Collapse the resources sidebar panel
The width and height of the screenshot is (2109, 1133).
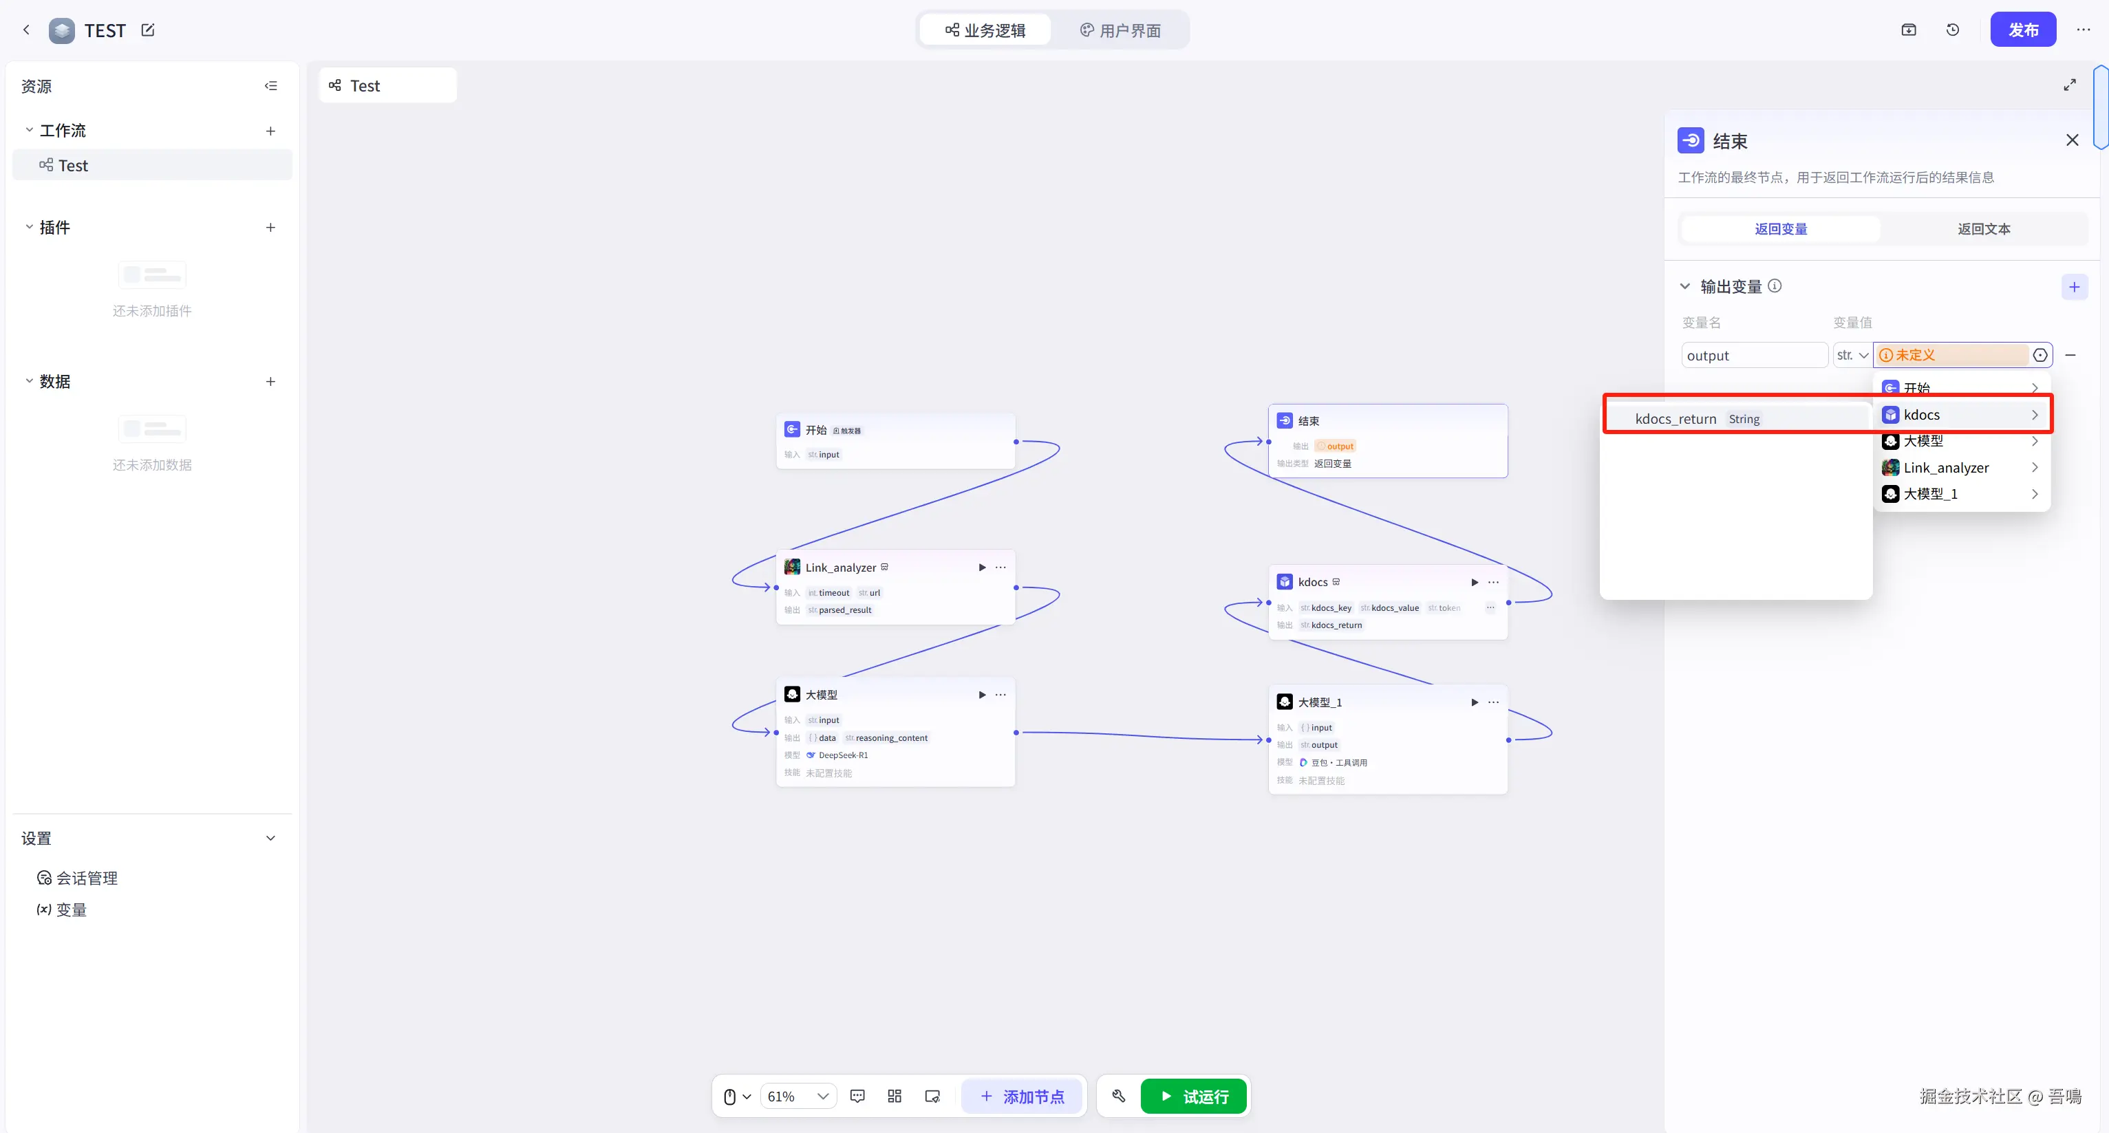click(271, 86)
